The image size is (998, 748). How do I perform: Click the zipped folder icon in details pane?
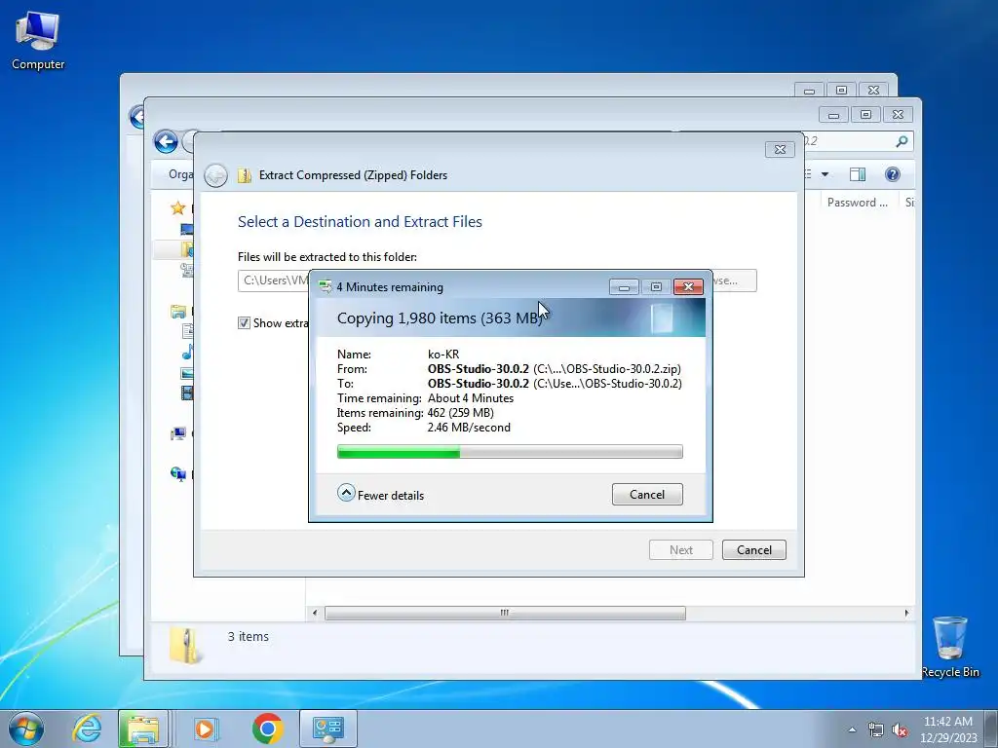coord(185,646)
